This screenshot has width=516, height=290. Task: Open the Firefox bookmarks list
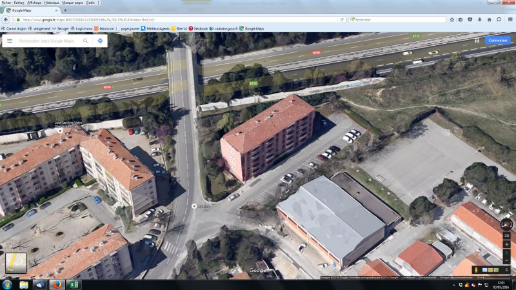click(x=461, y=19)
